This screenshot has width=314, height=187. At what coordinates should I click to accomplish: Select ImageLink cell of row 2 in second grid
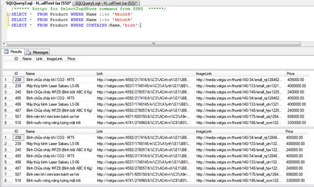(x=239, y=86)
